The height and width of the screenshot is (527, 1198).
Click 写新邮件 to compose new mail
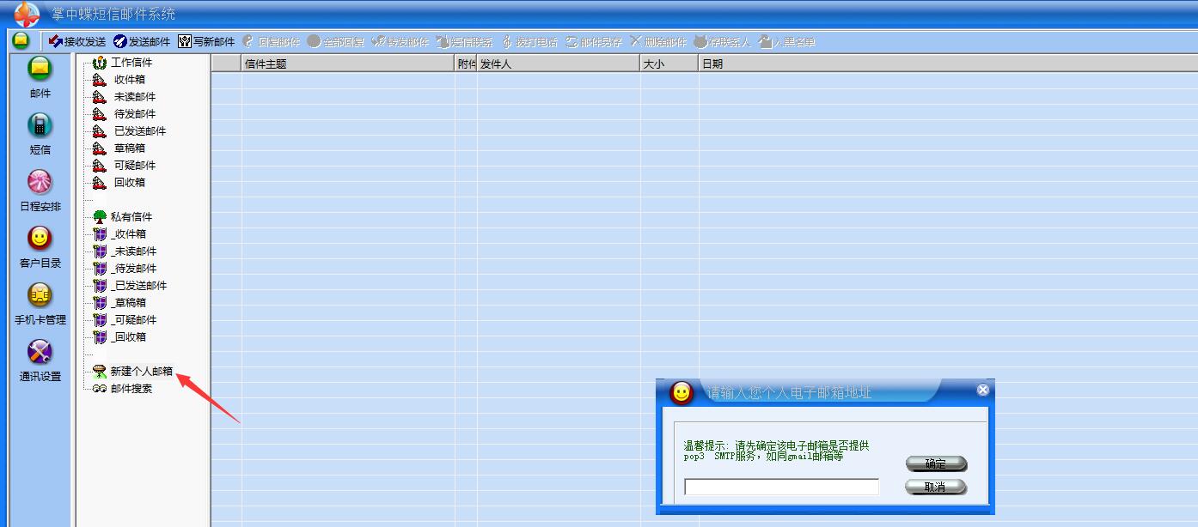[x=206, y=41]
